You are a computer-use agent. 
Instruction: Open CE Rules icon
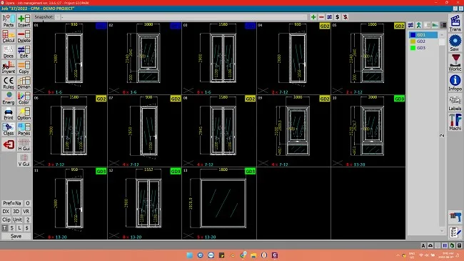pyautogui.click(x=9, y=82)
